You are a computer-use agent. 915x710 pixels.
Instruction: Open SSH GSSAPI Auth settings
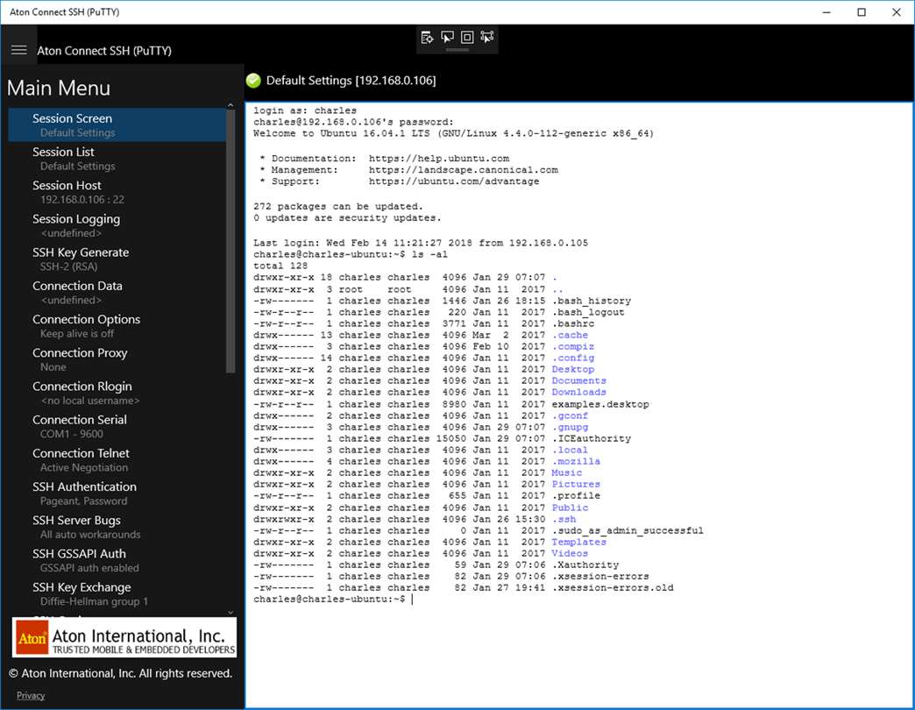(x=117, y=560)
